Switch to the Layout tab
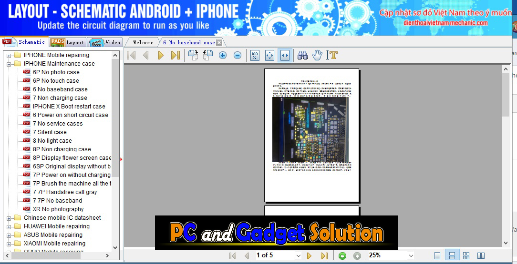The width and height of the screenshot is (517, 264). click(68, 42)
